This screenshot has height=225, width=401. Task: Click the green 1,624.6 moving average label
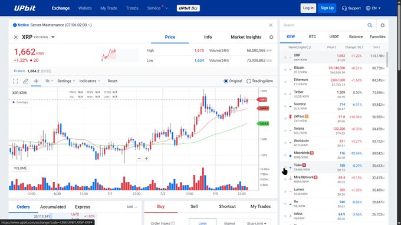pyautogui.click(x=263, y=123)
